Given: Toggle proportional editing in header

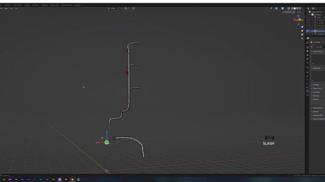Looking at the screenshot, I should tap(134, 9).
